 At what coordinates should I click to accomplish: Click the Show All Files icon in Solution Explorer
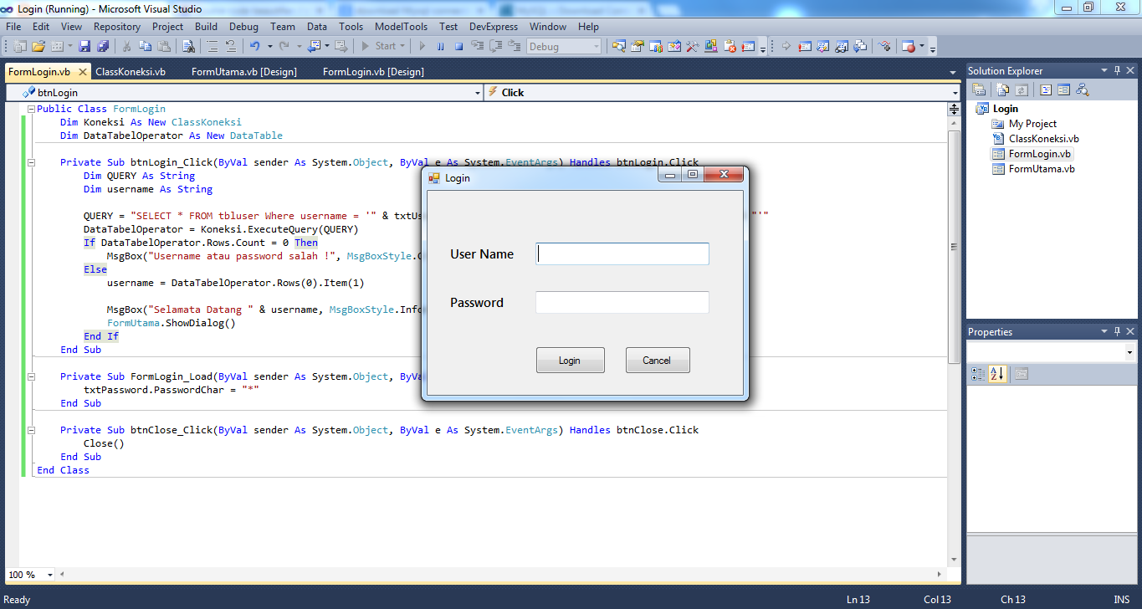coord(1001,89)
